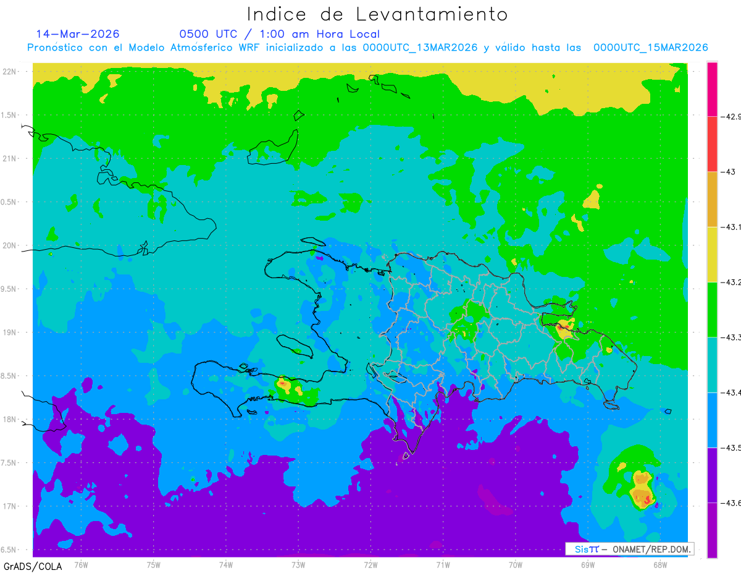This screenshot has height=573, width=741.
Task: Select the '14-Mar-2026' date label
Action: coord(78,34)
